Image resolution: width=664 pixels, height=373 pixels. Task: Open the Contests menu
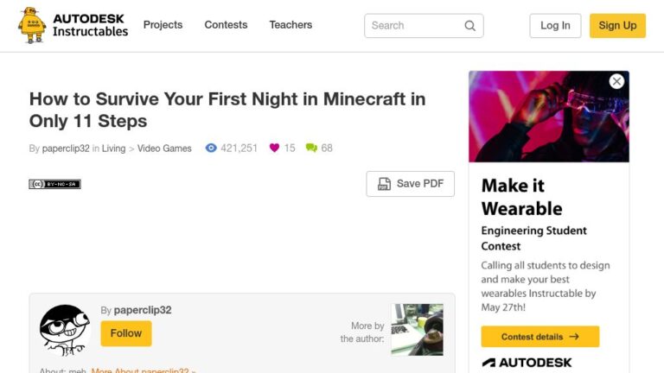(226, 25)
